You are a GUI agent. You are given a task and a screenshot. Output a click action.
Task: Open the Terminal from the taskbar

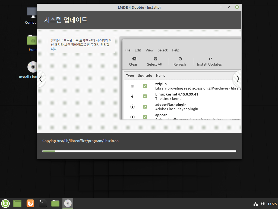coord(43,203)
